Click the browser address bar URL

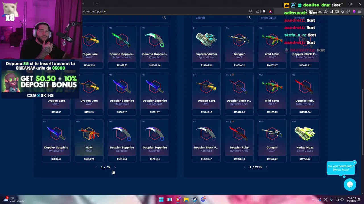[94, 11]
